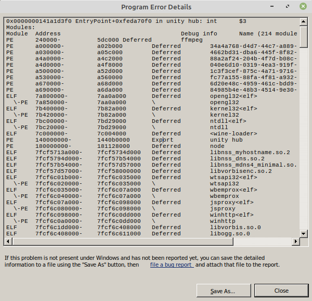Click 'libogg.so.0' entry
The image size is (312, 301).
coord(230,234)
